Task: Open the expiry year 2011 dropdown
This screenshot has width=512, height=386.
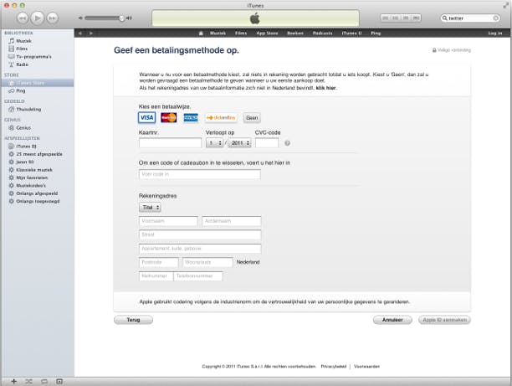Action: [x=239, y=143]
